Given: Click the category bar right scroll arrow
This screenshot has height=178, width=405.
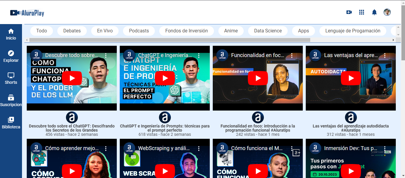Looking at the screenshot, I should point(394,40).
